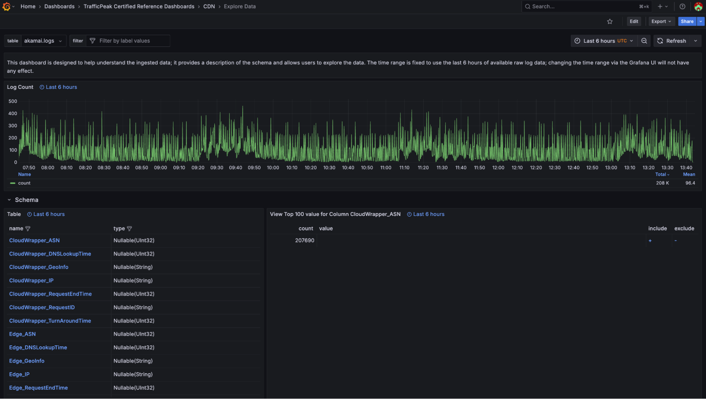Open the user avatar profile menu
This screenshot has height=399, width=706.
coord(698,6)
